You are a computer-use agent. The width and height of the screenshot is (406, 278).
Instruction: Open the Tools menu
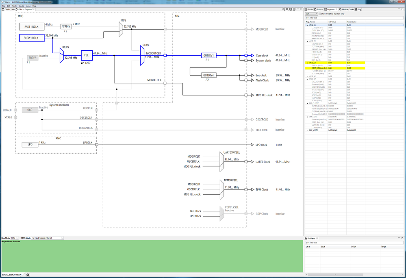15,6
